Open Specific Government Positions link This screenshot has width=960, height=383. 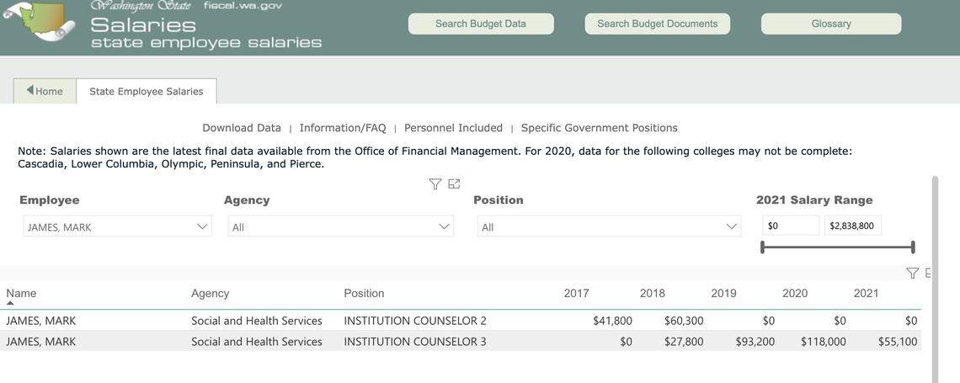600,128
